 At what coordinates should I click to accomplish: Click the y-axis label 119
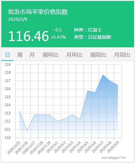8,64
